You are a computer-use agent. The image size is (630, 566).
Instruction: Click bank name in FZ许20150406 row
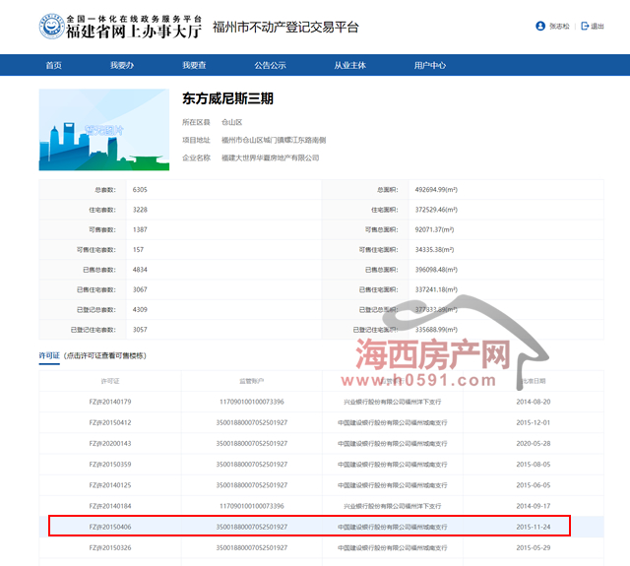coord(392,527)
